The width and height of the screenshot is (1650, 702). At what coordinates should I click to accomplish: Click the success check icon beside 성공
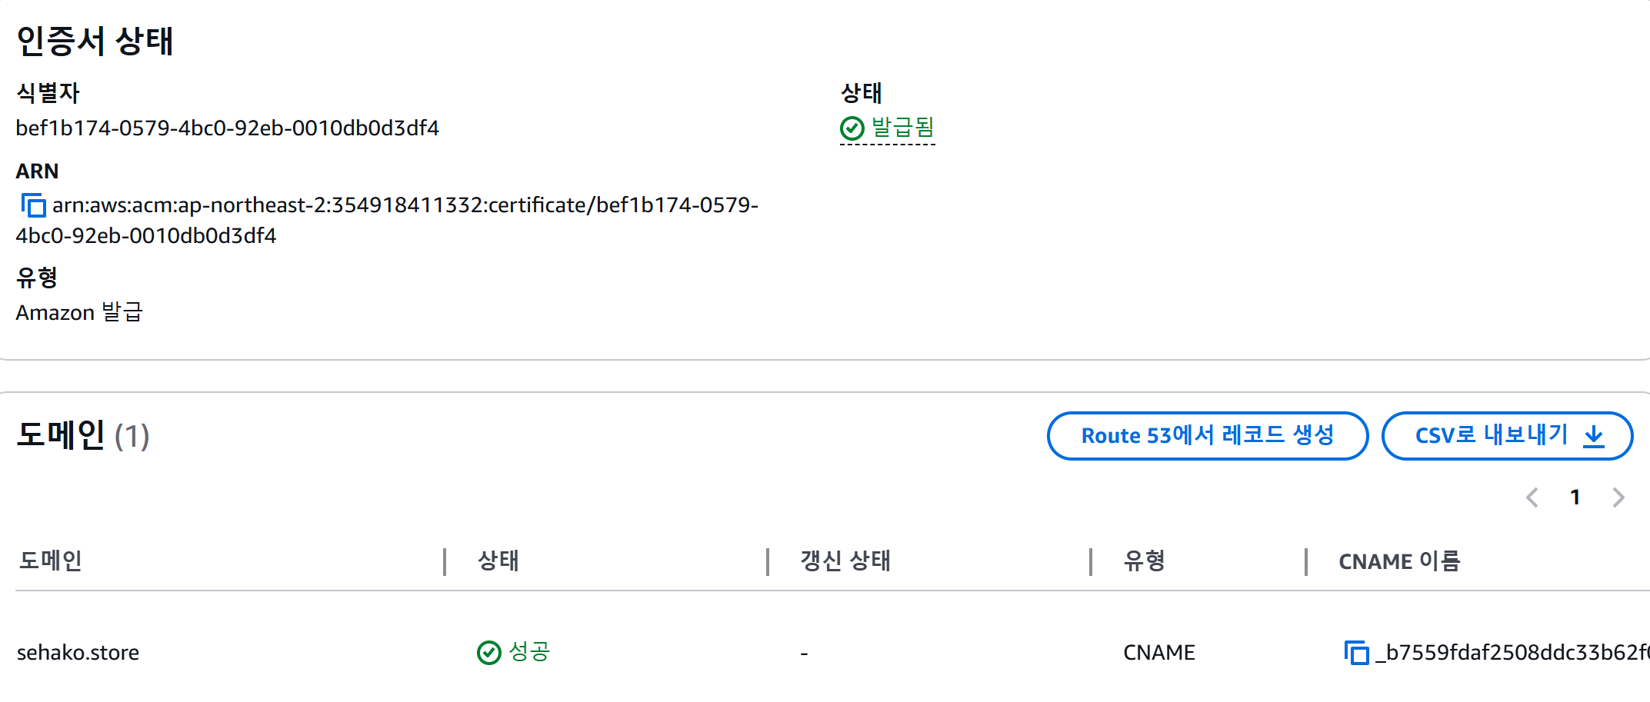tap(490, 652)
